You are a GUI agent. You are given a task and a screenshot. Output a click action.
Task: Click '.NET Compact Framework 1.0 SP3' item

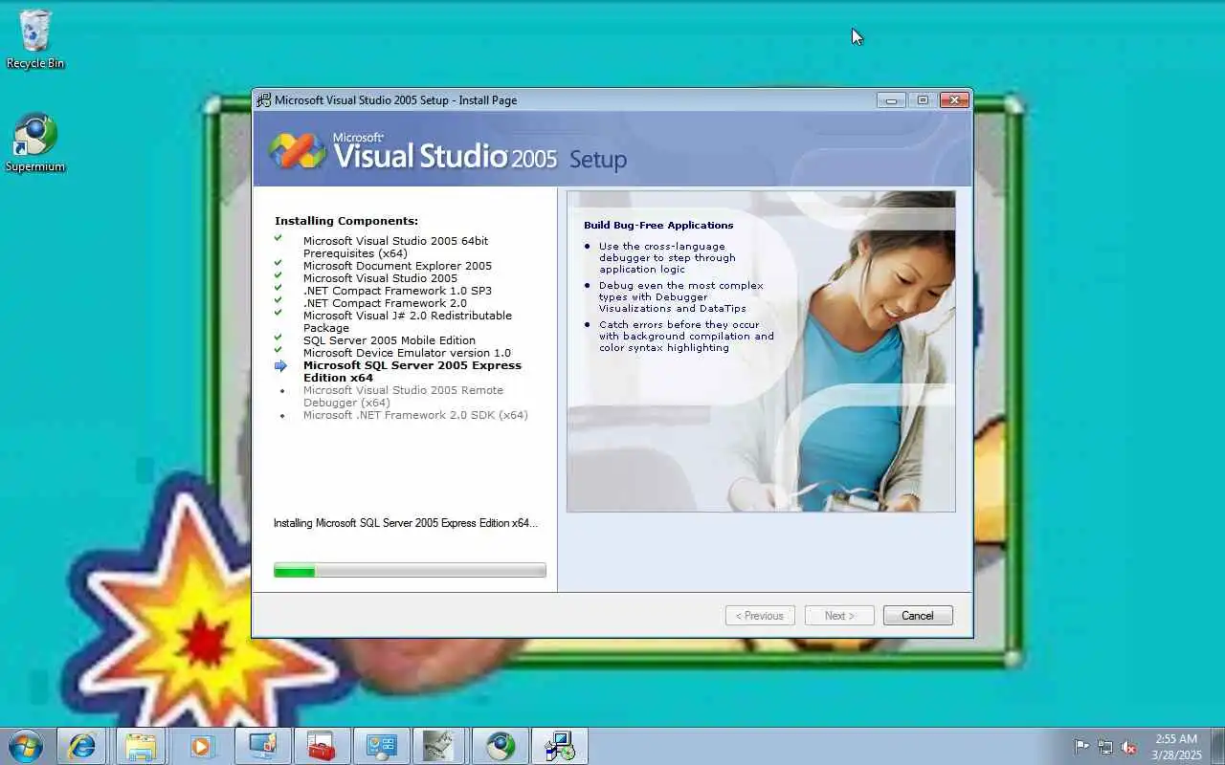(397, 291)
